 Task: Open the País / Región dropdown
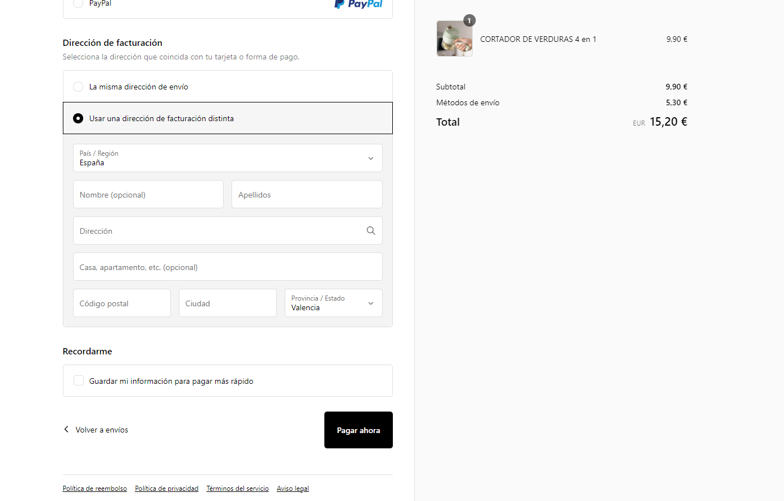point(228,158)
